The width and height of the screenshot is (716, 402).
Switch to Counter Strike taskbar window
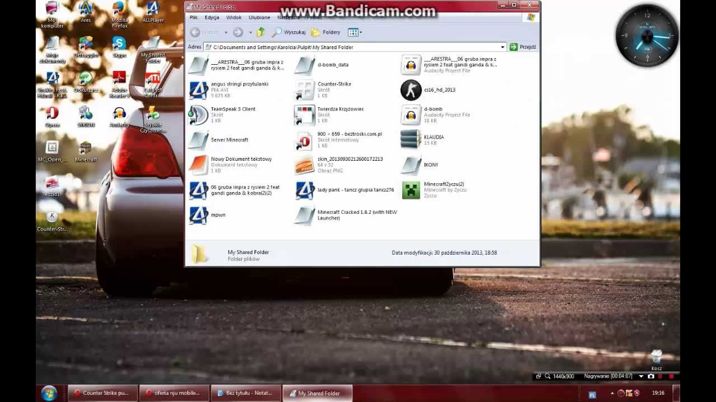point(102,393)
